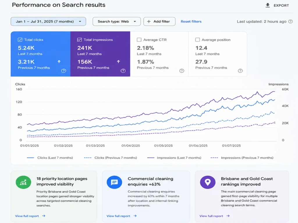298x223 pixels.
Task: Click the 1.87% previous CTR value
Action: [146, 62]
